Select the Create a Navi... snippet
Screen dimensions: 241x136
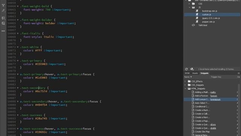point(202,117)
